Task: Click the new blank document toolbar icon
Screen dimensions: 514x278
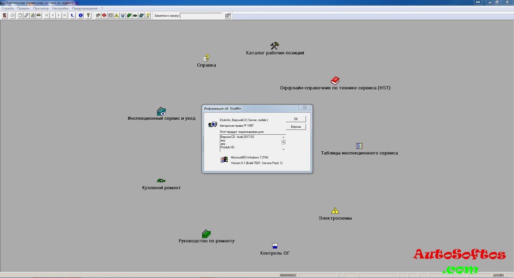Action: (20, 16)
